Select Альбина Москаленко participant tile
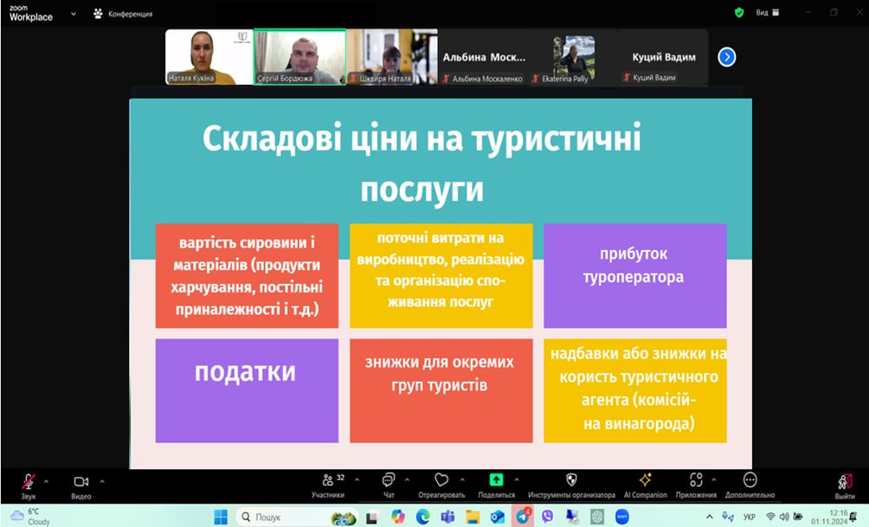This screenshot has width=869, height=527. 483,56
